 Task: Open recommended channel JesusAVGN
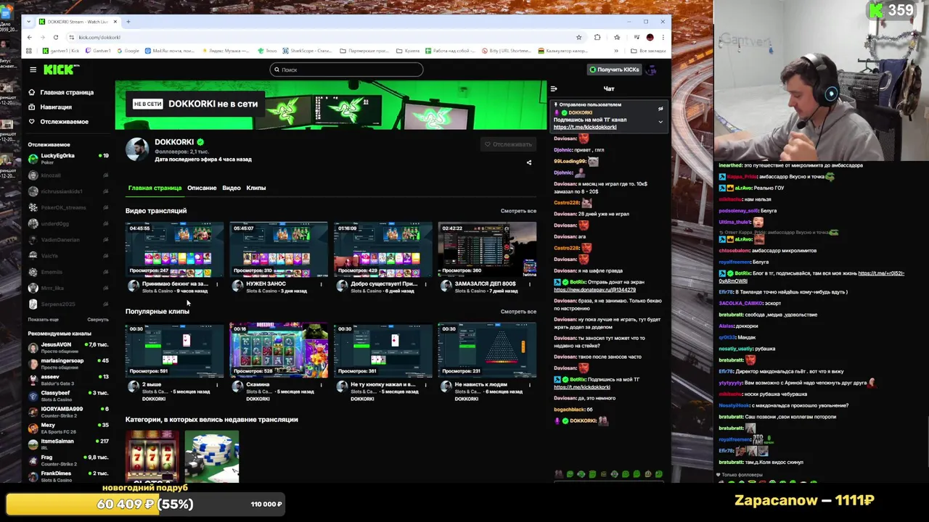pos(67,347)
